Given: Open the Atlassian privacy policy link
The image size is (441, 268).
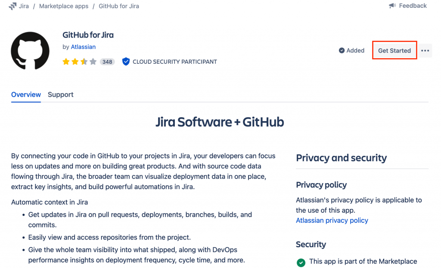Looking at the screenshot, I should tap(332, 221).
